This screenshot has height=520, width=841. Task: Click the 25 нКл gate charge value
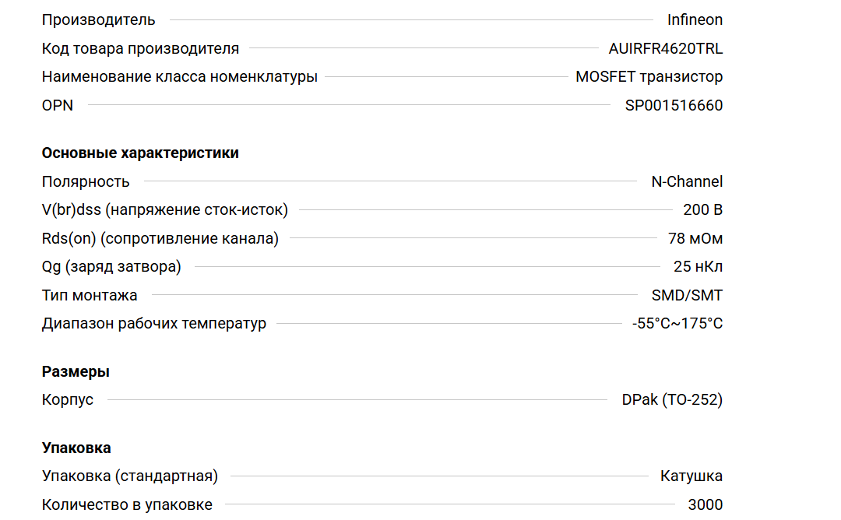click(698, 266)
